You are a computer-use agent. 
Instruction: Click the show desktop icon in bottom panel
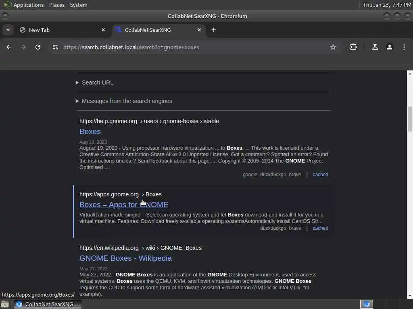tap(5, 304)
